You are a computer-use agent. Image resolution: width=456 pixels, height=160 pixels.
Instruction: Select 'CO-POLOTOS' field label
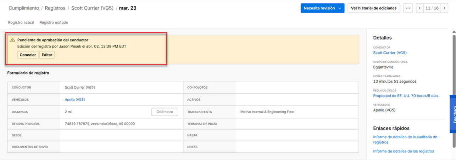tap(198, 87)
